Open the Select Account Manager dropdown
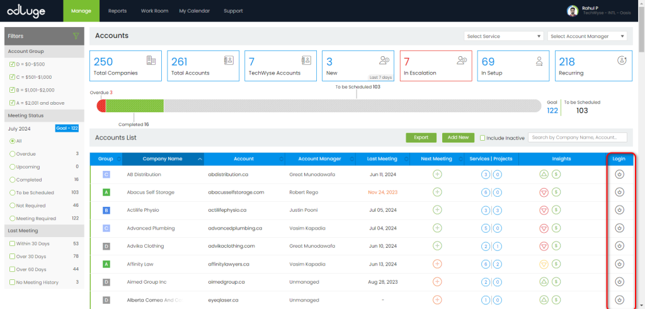 [586, 36]
